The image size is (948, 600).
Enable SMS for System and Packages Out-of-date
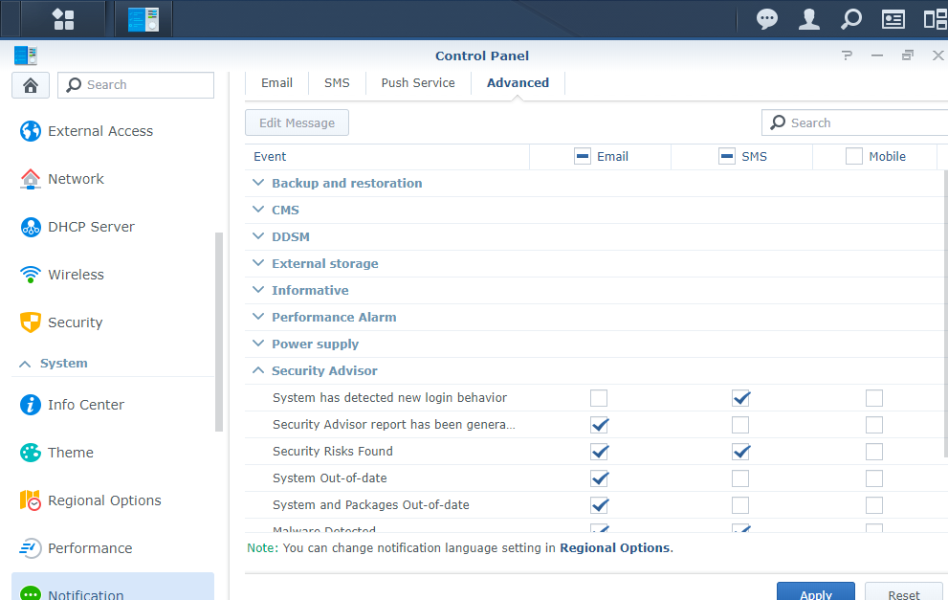click(x=740, y=505)
